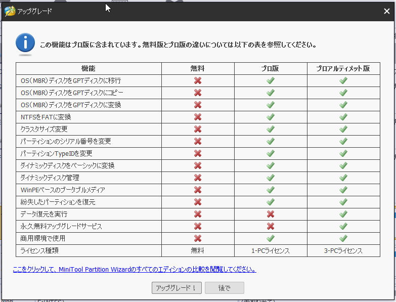
Task: Click プロ版 green check for 商用環境で使用
Action: tap(271, 238)
